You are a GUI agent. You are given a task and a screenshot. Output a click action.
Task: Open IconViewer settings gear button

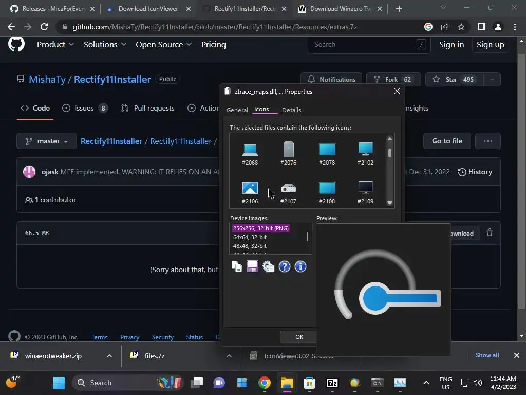(268, 267)
